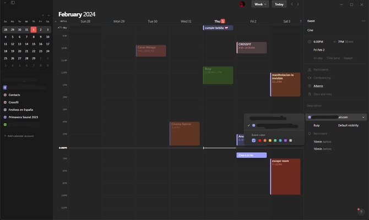
Task: Click the Sat 3 column header
Action: pos(286,21)
